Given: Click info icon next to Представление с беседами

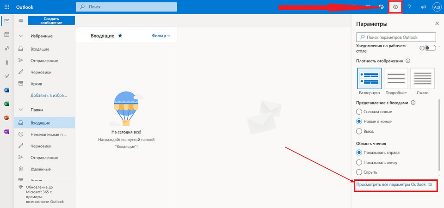Looking at the screenshot, I should [x=413, y=103].
